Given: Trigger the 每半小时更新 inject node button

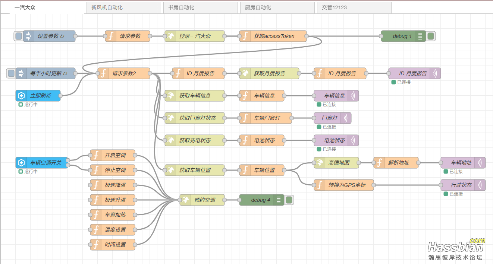Looking at the screenshot, I should [11, 73].
